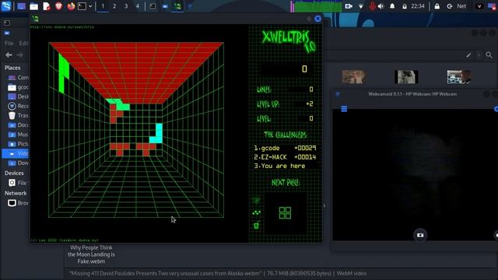The image size is (498, 280).
Task: Select the terminal window in taskbar
Action: click(x=153, y=6)
